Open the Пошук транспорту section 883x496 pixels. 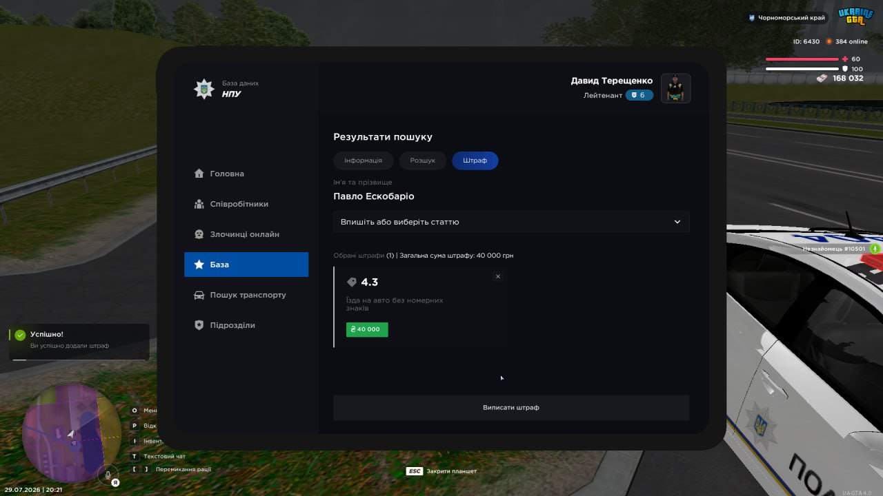pyautogui.click(x=246, y=295)
